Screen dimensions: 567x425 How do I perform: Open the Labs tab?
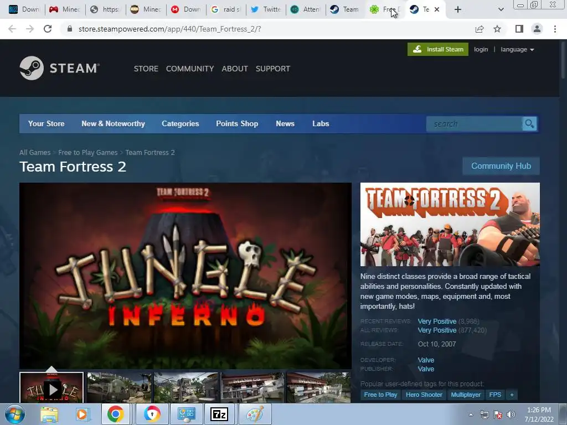(321, 123)
